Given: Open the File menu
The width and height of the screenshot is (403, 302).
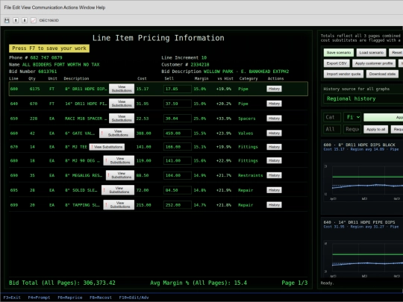Looking at the screenshot, I should point(7,7).
